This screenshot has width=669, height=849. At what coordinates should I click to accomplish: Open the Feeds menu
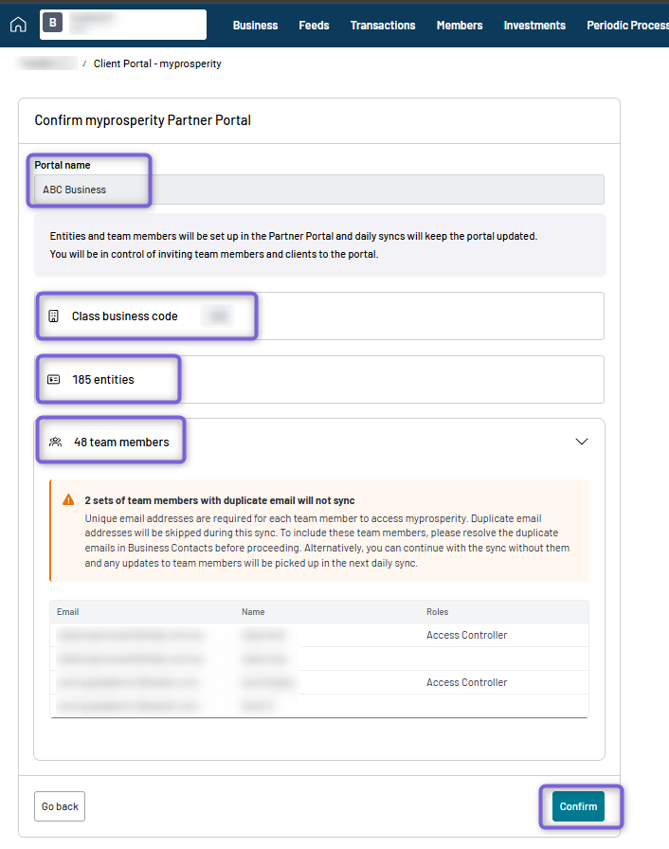pos(314,26)
